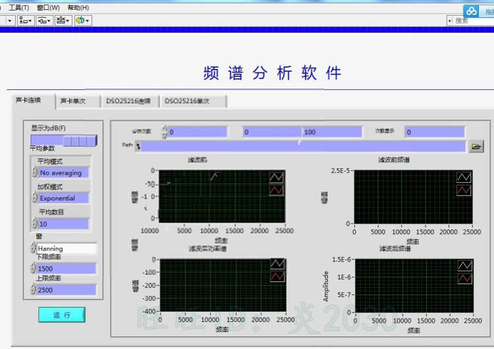Open the 工具(T) menu
494x349 pixels.
pyautogui.click(x=19, y=7)
